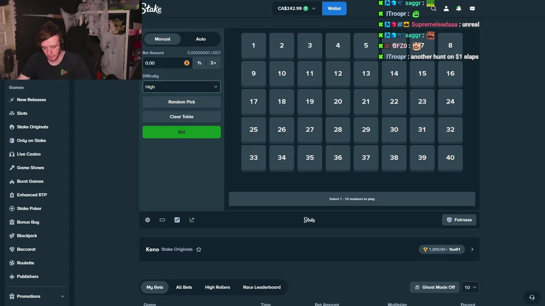Switch to All Bets tab

(184, 287)
